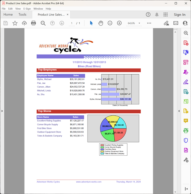Click the www.adventure-works.com footer link
Screen dimensions: 191x194
click(x=89, y=182)
